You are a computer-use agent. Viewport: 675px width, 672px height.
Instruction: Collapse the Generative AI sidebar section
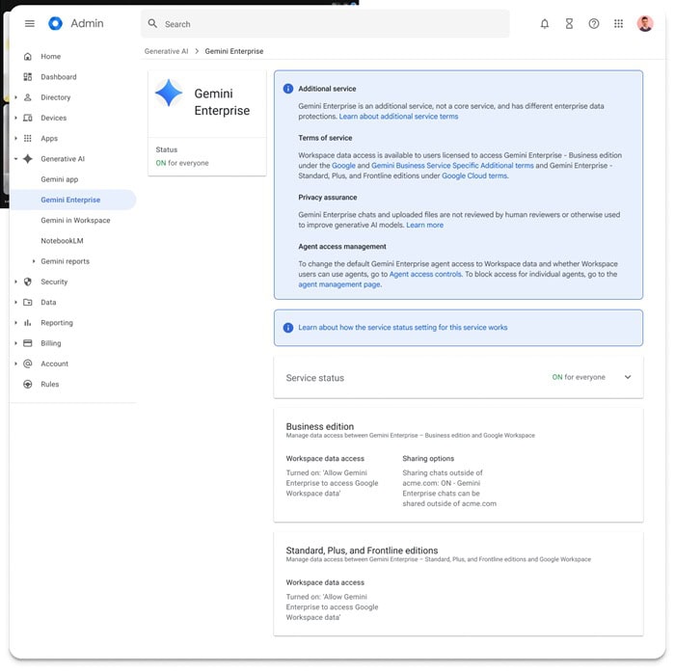(15, 159)
